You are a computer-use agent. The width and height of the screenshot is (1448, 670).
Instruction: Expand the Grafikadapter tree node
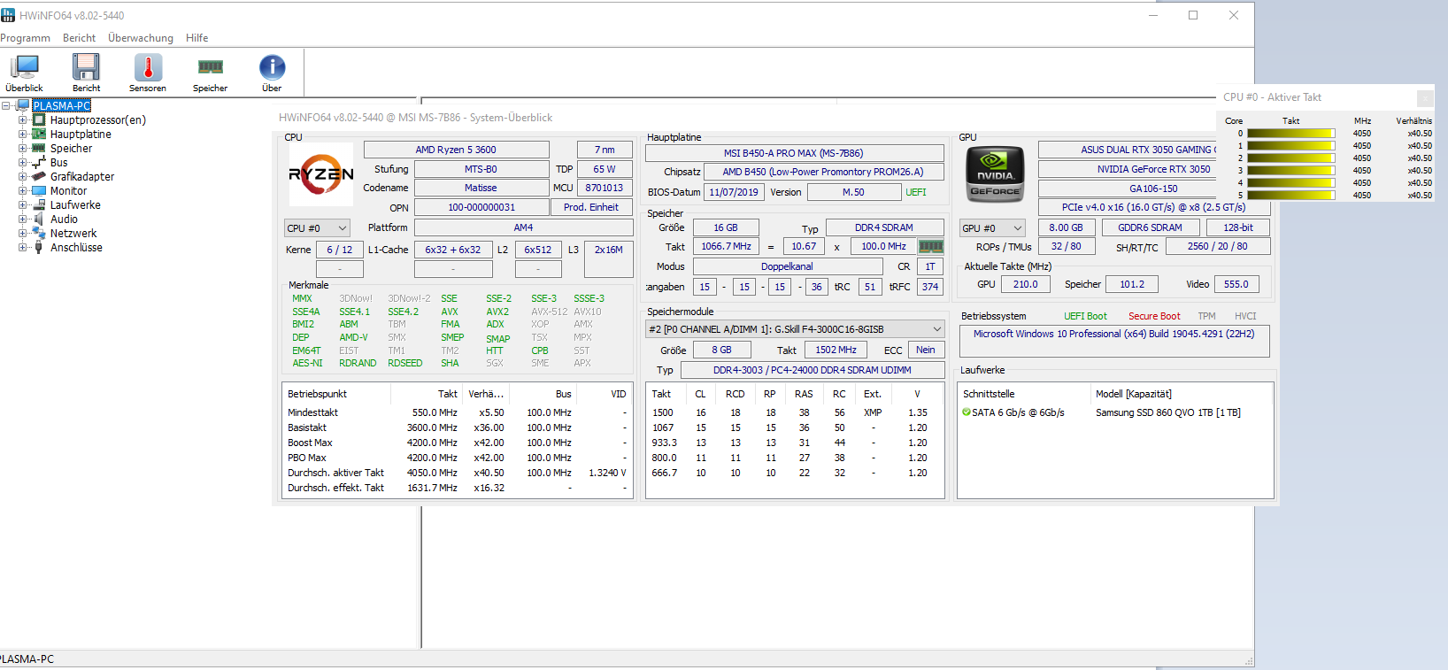pos(22,176)
